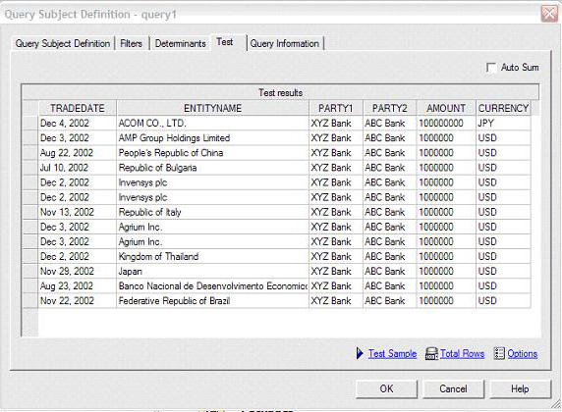Open the Options link
562x412 pixels.
point(523,354)
